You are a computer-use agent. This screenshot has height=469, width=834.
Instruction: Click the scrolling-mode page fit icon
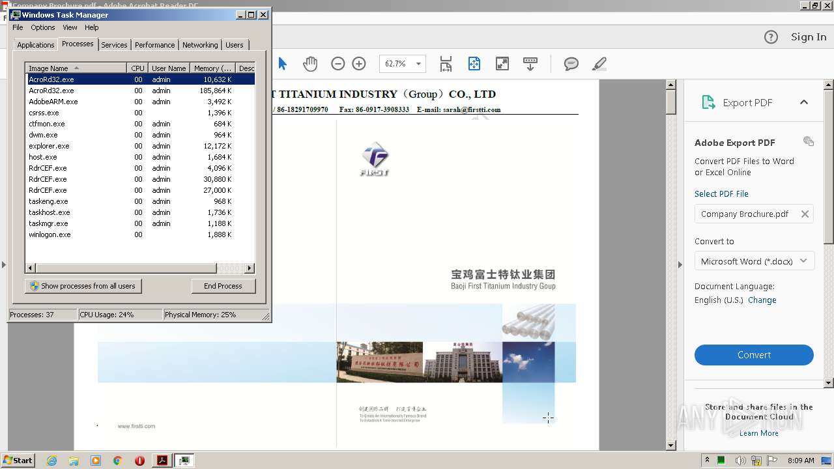pyautogui.click(x=446, y=63)
